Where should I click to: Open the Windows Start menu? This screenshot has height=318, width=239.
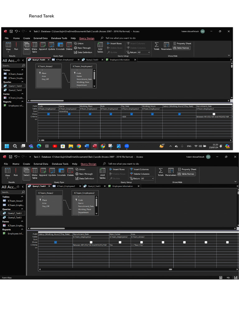(7, 146)
